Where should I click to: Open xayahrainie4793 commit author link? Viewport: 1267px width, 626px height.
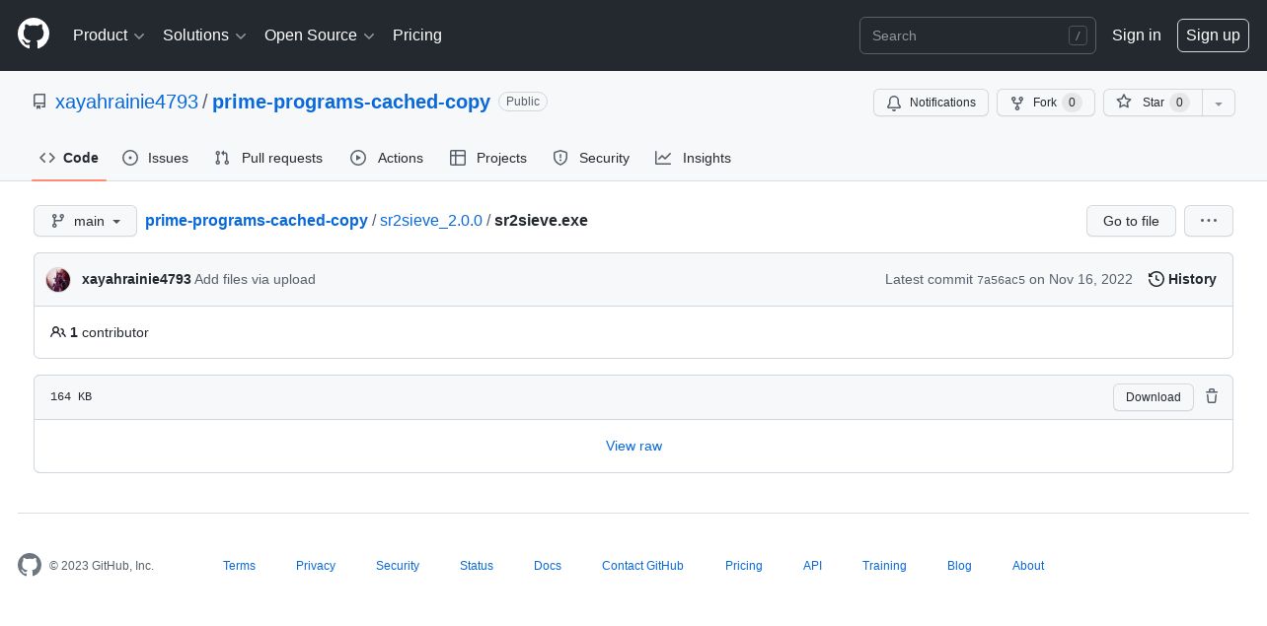coord(136,279)
